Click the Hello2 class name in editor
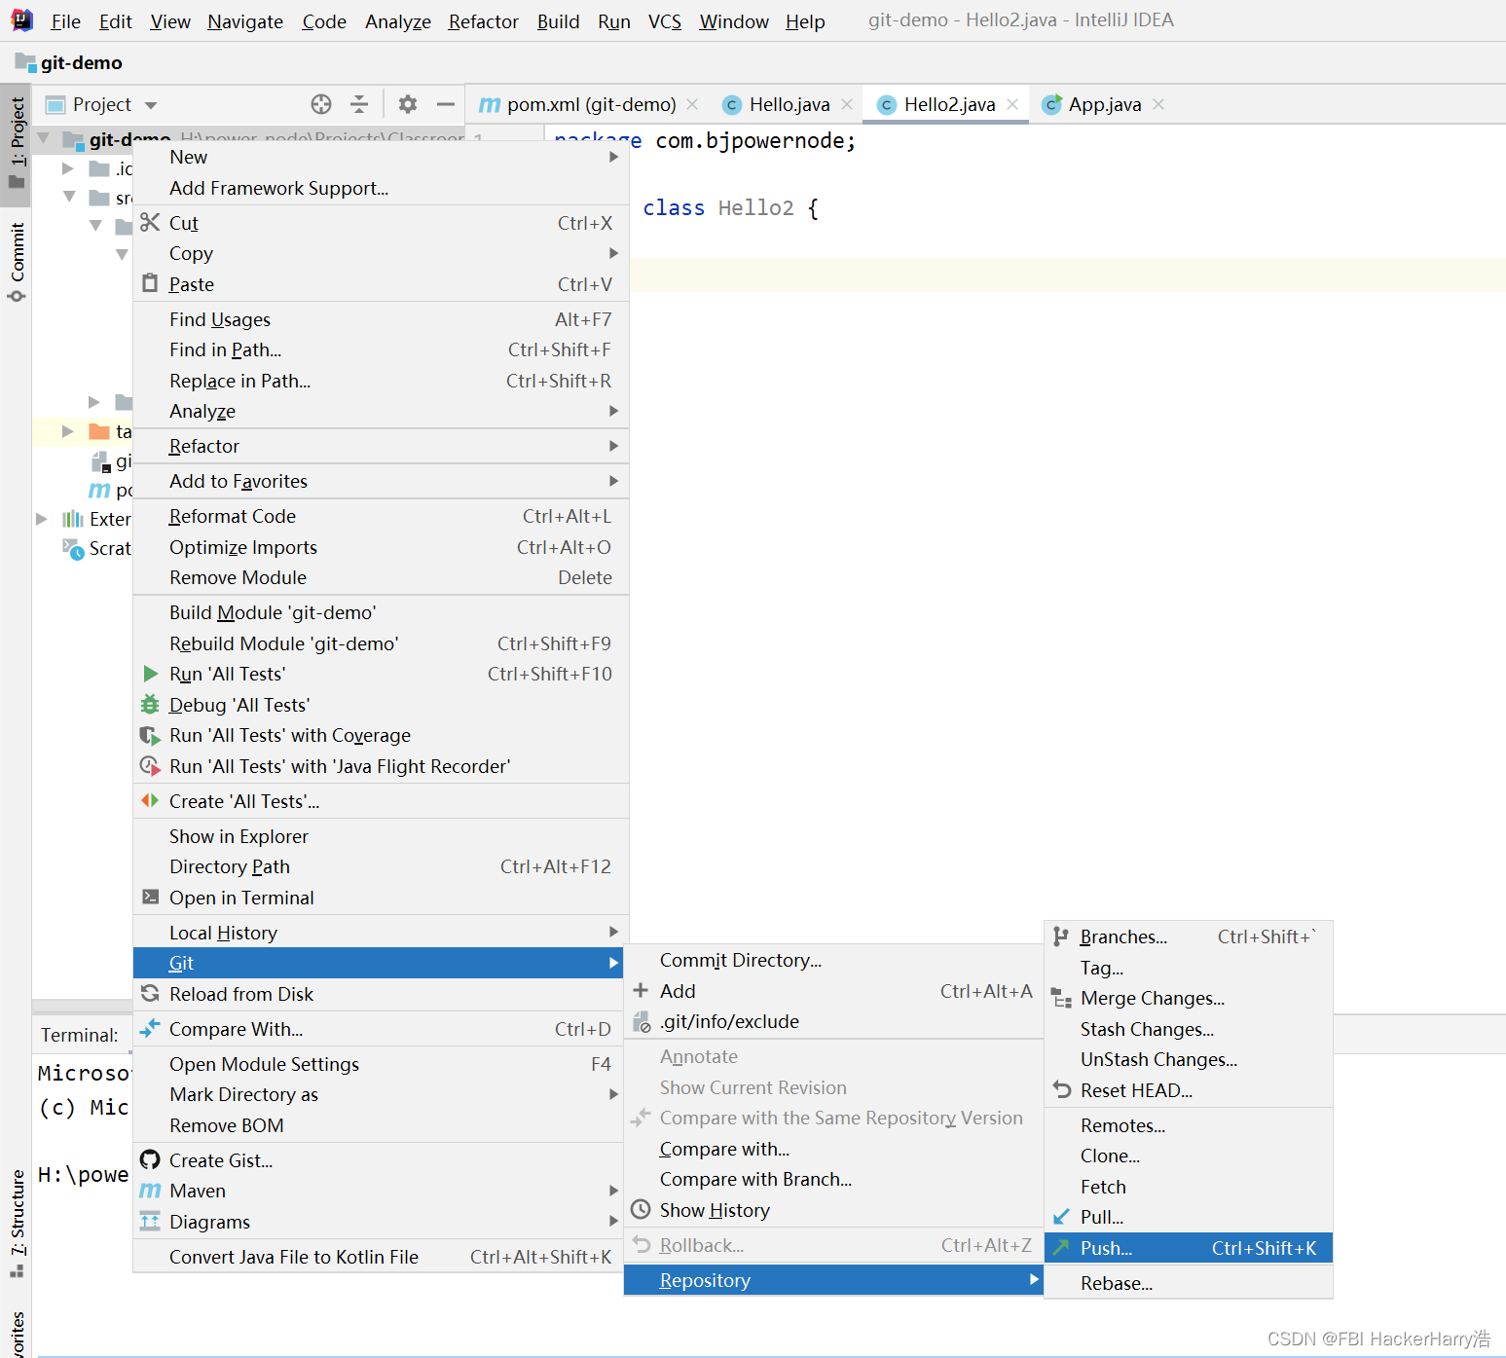 tap(756, 207)
